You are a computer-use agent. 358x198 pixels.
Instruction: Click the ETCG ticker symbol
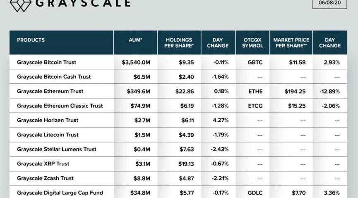tap(255, 106)
